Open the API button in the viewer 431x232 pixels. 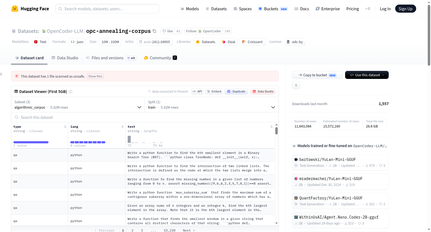197,91
